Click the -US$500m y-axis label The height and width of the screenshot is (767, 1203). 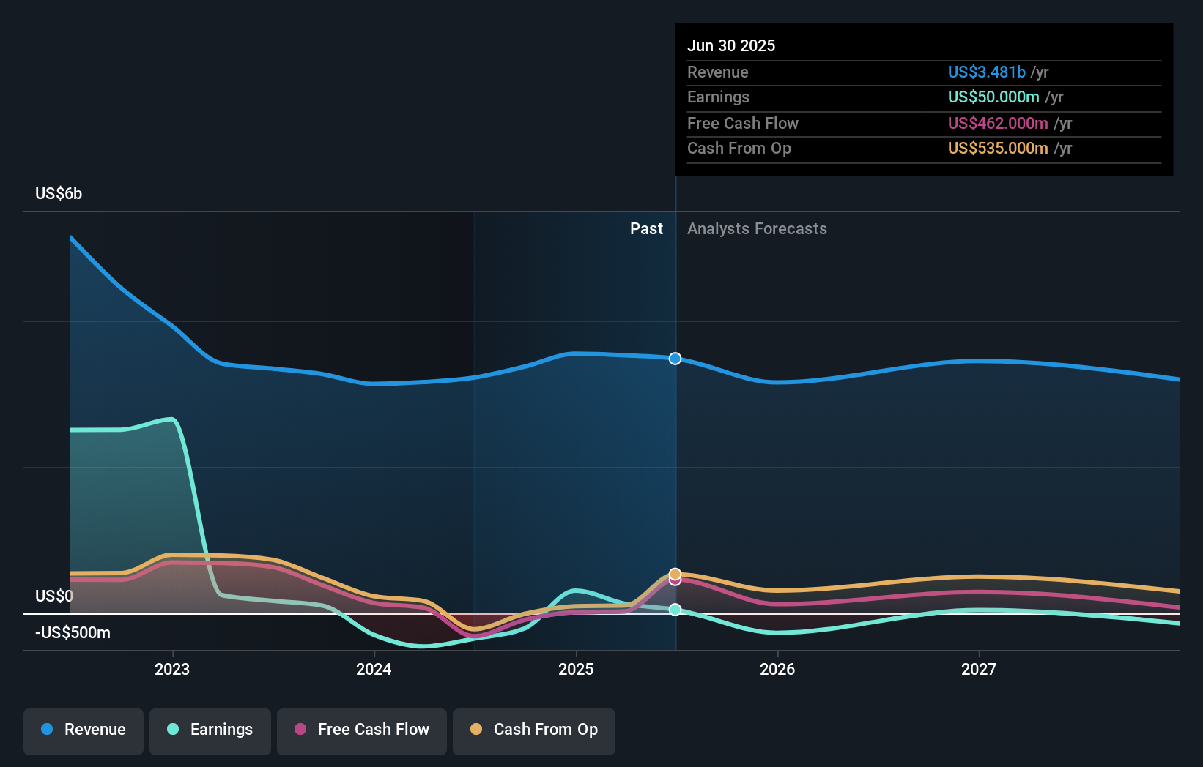click(73, 632)
